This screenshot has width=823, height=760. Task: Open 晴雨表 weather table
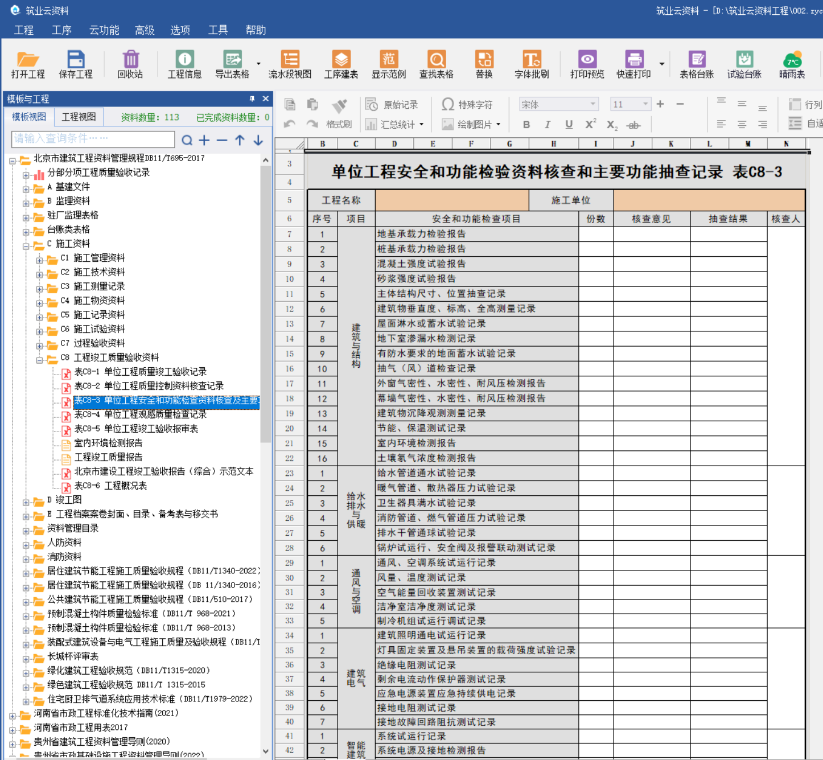click(x=792, y=64)
